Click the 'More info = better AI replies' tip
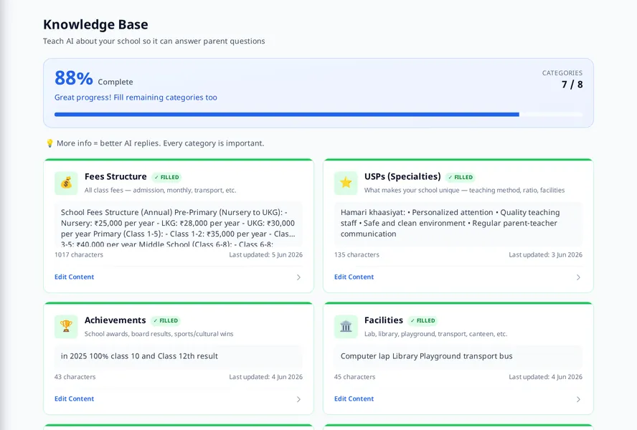637x430 pixels. [x=160, y=143]
